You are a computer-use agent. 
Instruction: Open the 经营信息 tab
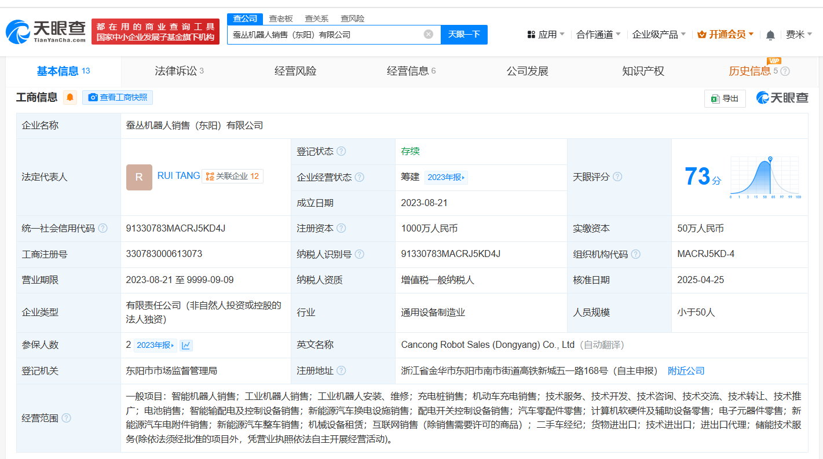click(411, 71)
